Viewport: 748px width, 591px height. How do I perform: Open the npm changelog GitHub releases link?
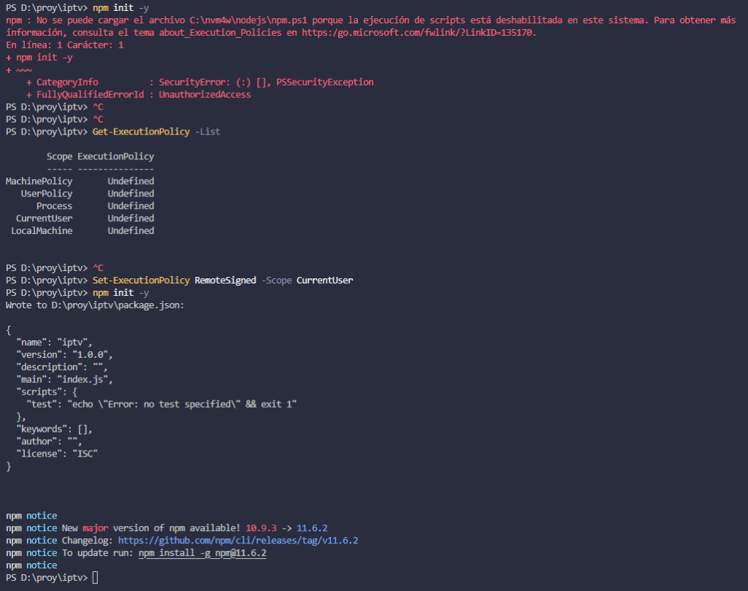click(x=237, y=541)
